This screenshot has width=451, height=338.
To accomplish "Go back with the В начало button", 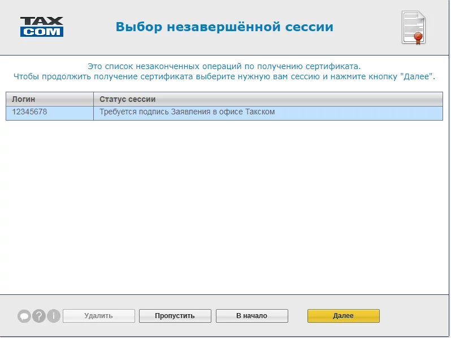I will 251,316.
